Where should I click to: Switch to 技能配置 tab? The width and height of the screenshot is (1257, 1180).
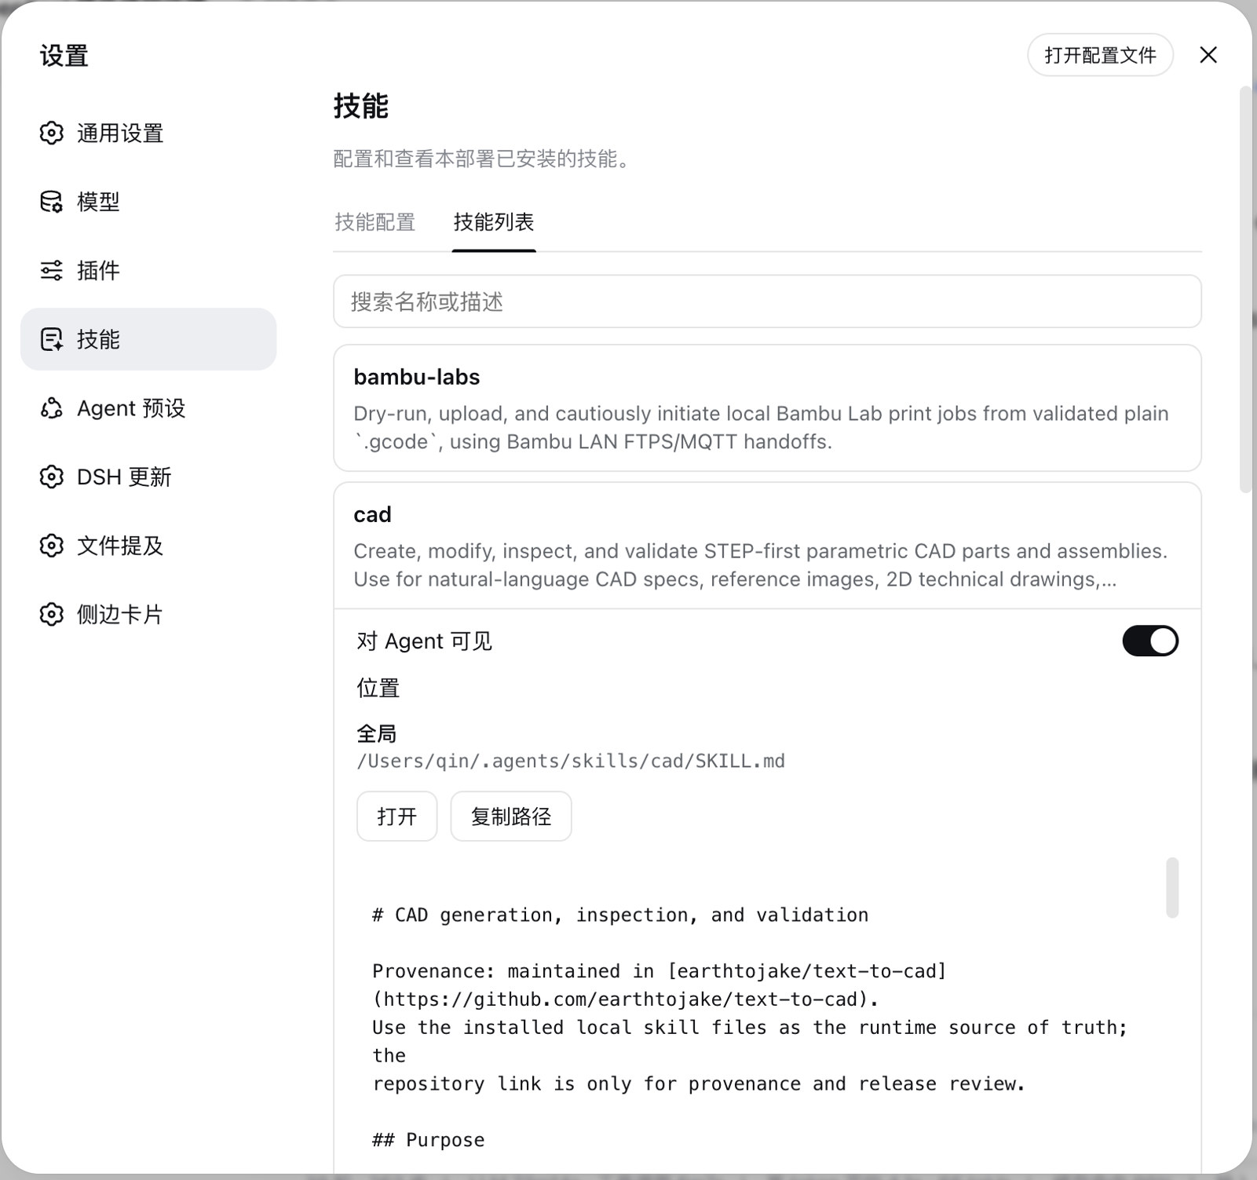click(x=375, y=222)
